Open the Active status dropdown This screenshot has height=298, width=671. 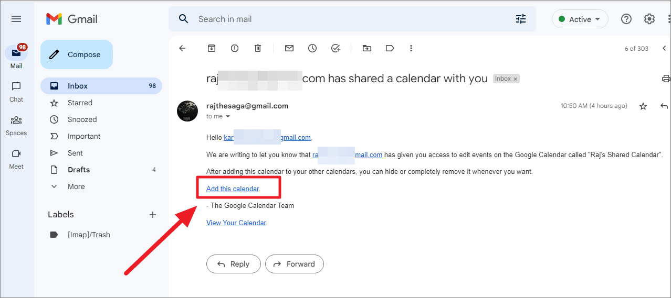coord(580,19)
